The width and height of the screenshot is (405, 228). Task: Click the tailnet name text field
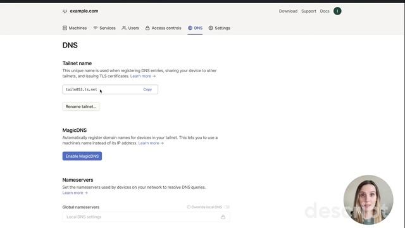pos(110,89)
